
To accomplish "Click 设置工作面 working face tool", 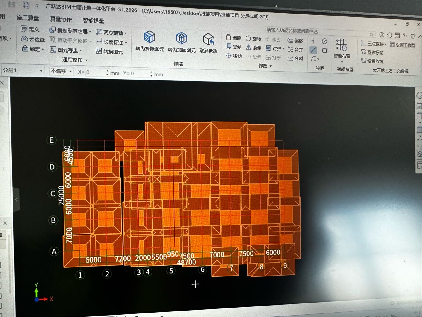I will [403, 45].
